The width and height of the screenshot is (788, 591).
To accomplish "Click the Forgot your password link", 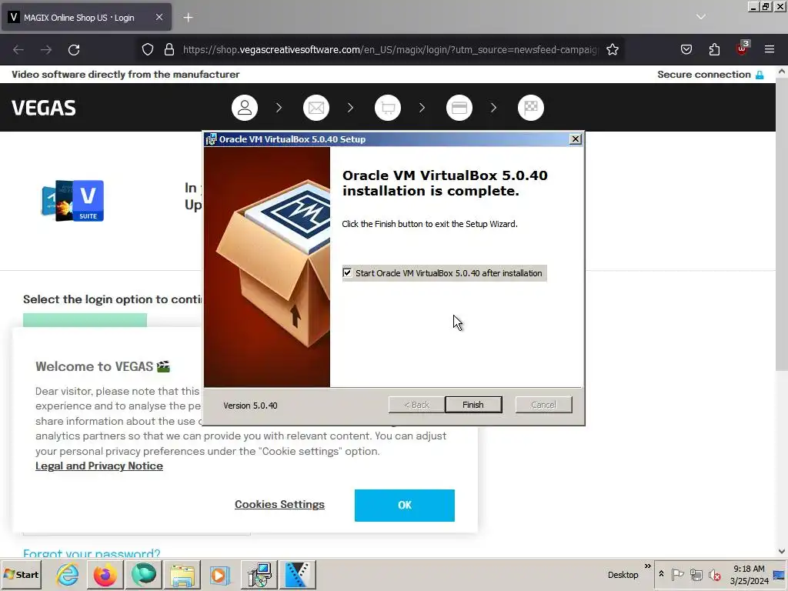I will [x=92, y=553].
